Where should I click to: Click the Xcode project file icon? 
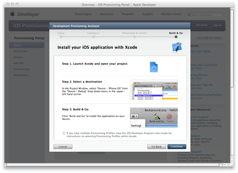[154, 67]
